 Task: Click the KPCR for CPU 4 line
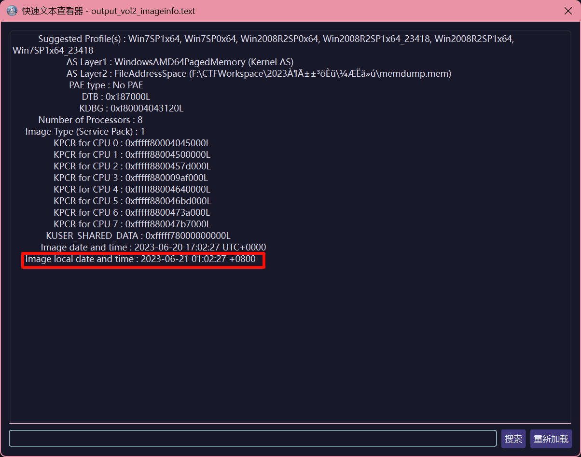pyautogui.click(x=132, y=189)
